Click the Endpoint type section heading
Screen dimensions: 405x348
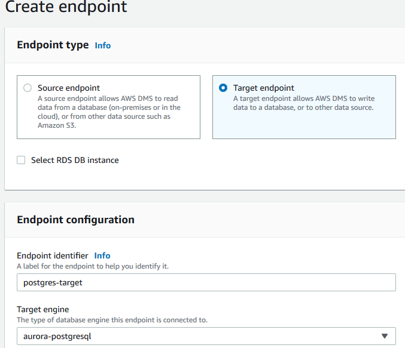click(53, 45)
